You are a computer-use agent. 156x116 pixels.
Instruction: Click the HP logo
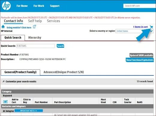click(x=6, y=6)
